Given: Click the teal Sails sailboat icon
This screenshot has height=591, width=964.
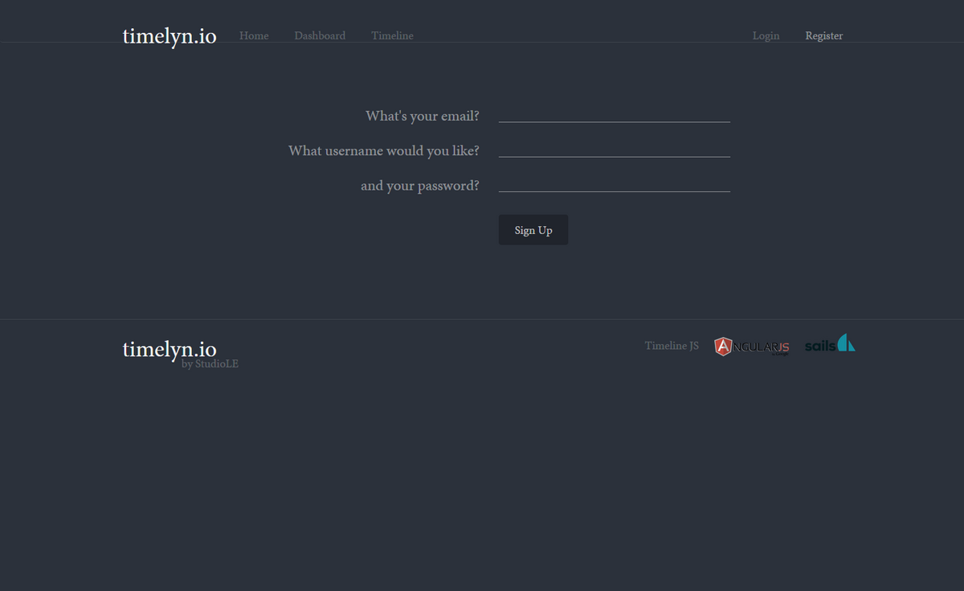Looking at the screenshot, I should pyautogui.click(x=846, y=343).
